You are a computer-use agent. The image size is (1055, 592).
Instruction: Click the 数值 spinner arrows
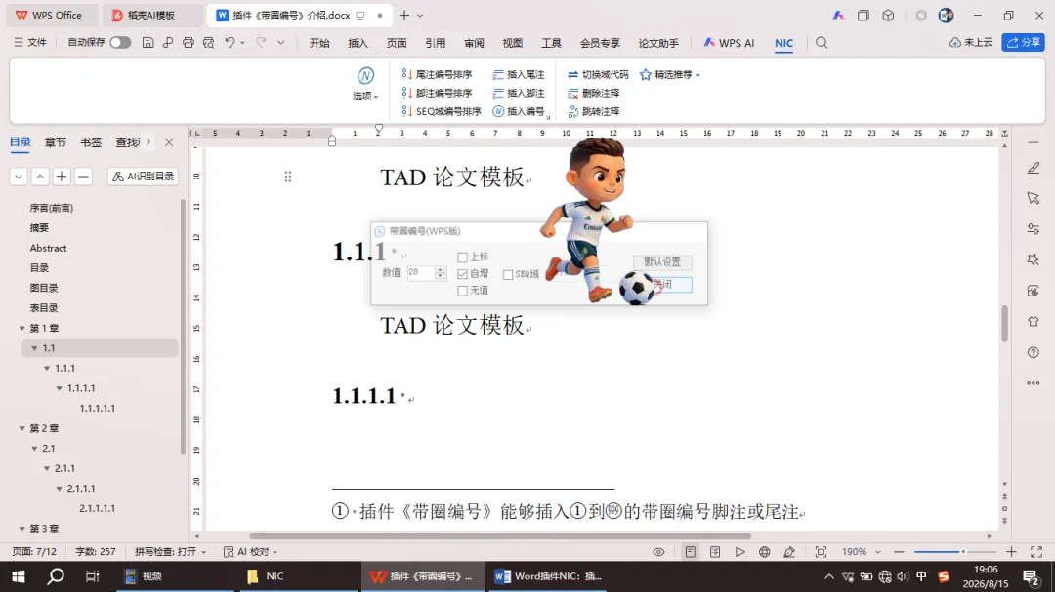point(440,273)
